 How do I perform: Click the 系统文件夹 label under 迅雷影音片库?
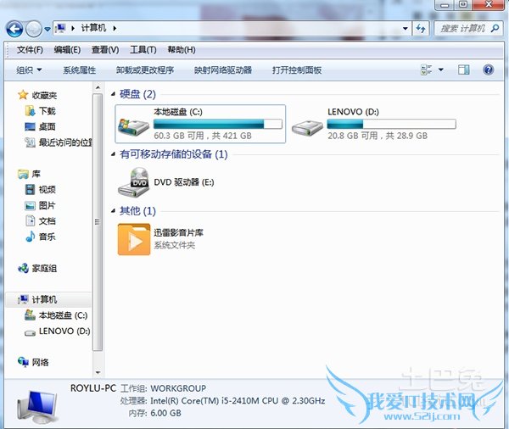(x=174, y=245)
